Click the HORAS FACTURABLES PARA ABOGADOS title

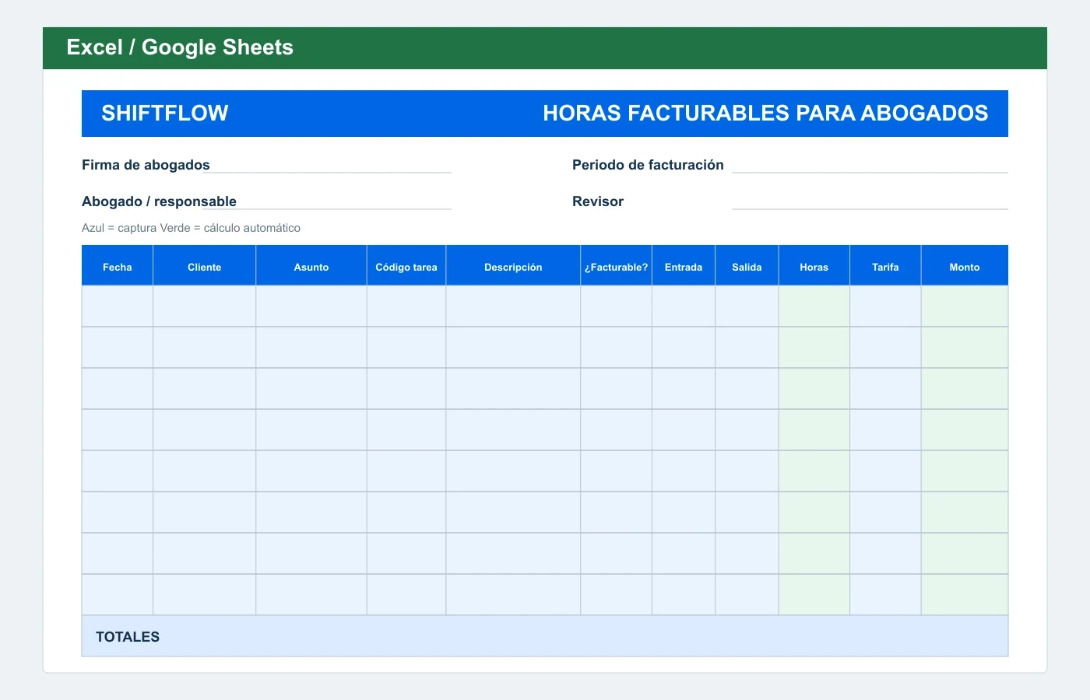pos(765,114)
